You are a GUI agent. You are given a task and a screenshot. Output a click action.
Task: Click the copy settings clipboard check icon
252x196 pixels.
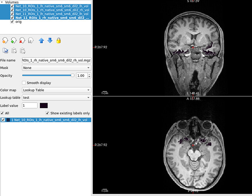(5, 51)
